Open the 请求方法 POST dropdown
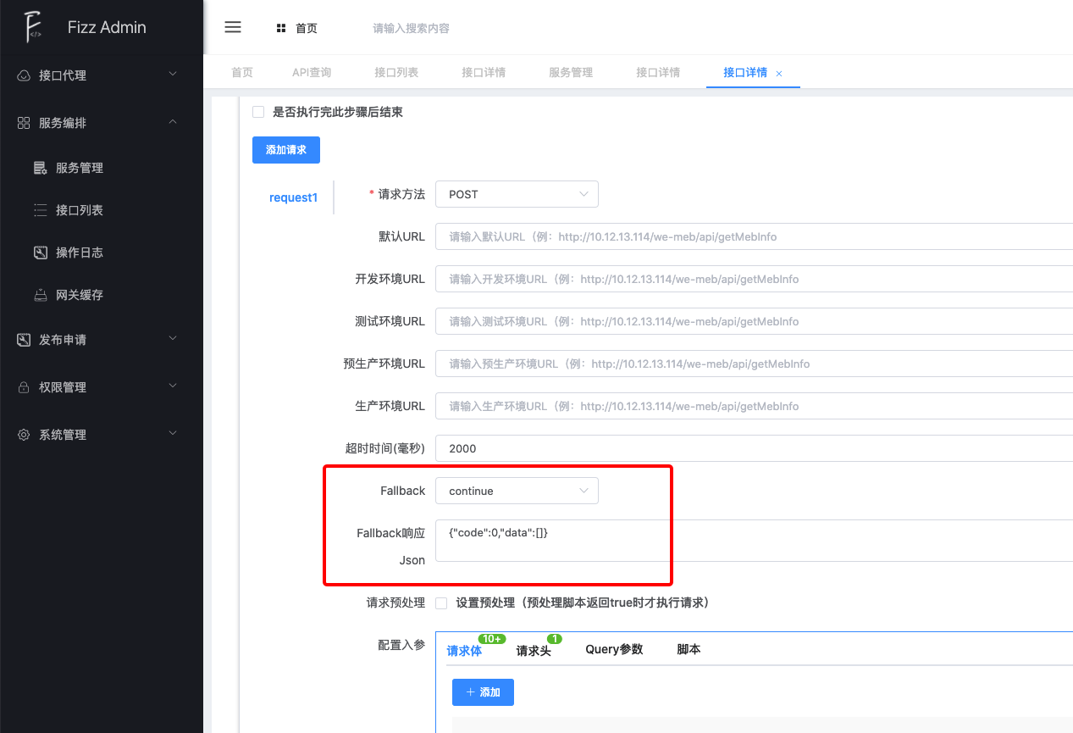 (517, 194)
